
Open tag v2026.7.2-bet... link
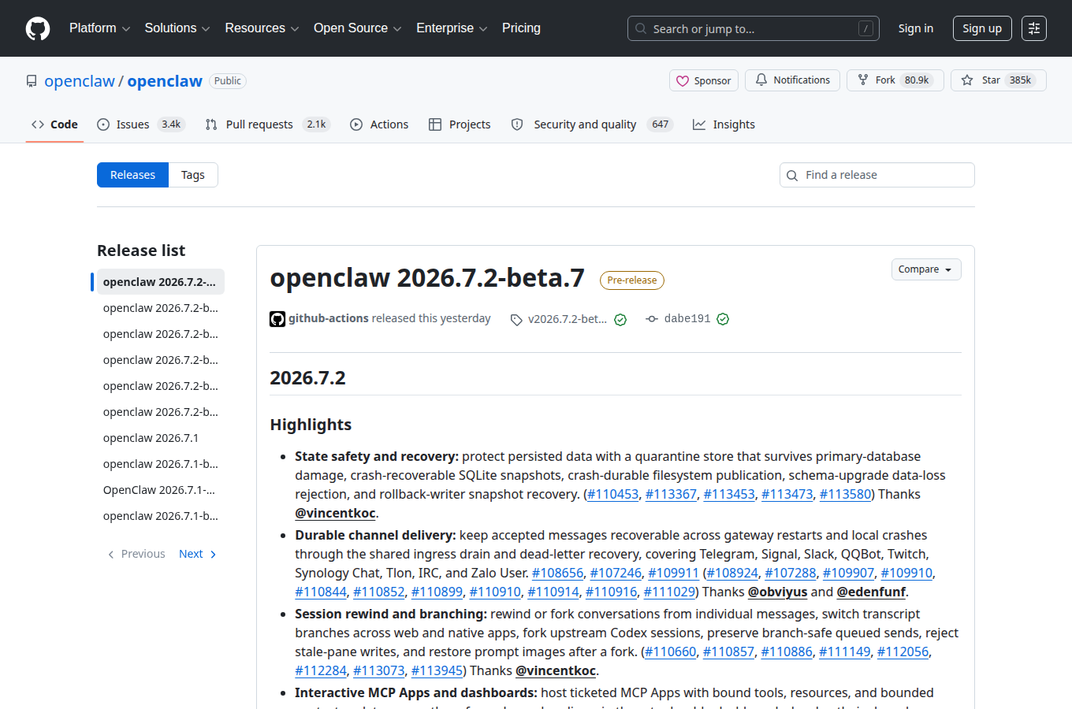click(568, 319)
